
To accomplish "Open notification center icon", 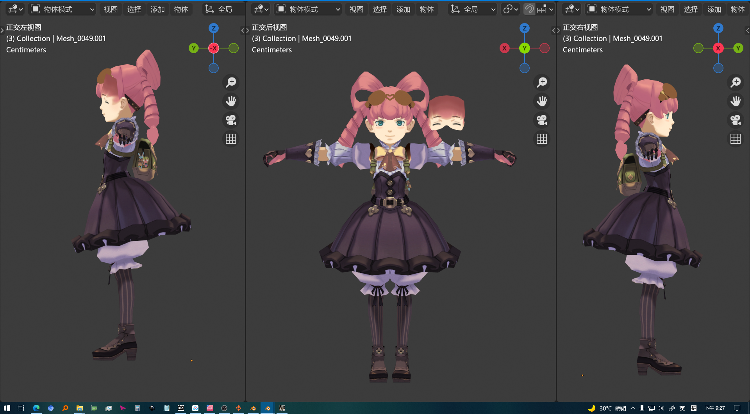I will [737, 408].
